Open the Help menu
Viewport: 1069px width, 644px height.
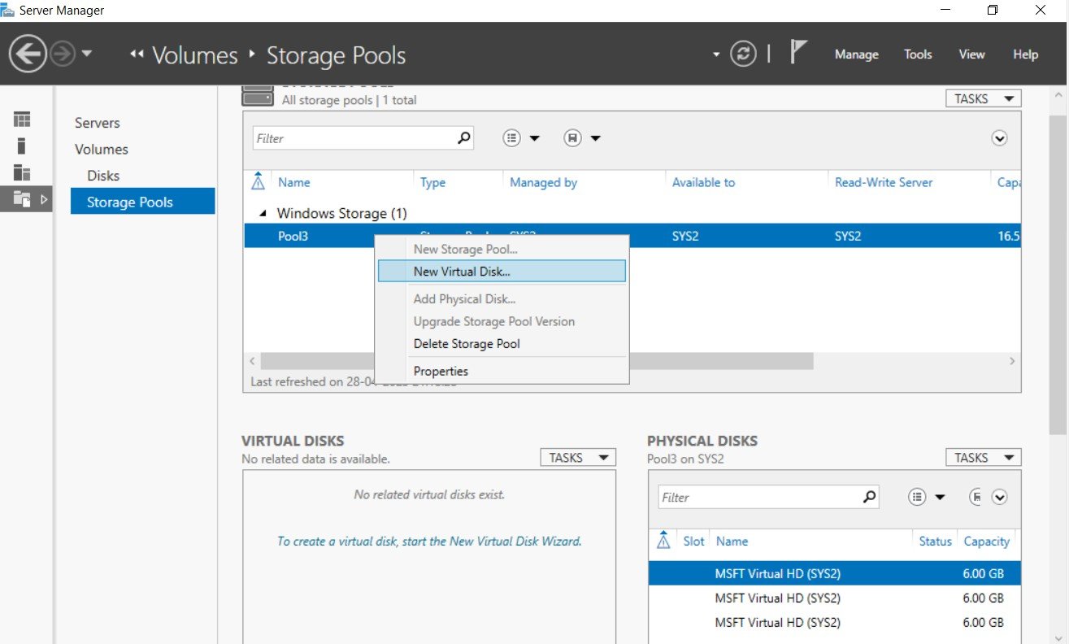point(1025,54)
